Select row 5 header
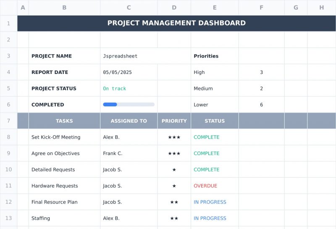The height and width of the screenshot is (229, 336). pyautogui.click(x=8, y=88)
